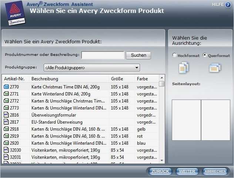Click the right page of the Seitenlayout preview

[215, 120]
